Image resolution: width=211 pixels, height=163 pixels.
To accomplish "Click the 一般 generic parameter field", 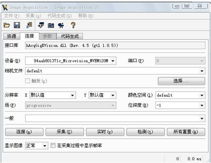I will coord(115,118).
